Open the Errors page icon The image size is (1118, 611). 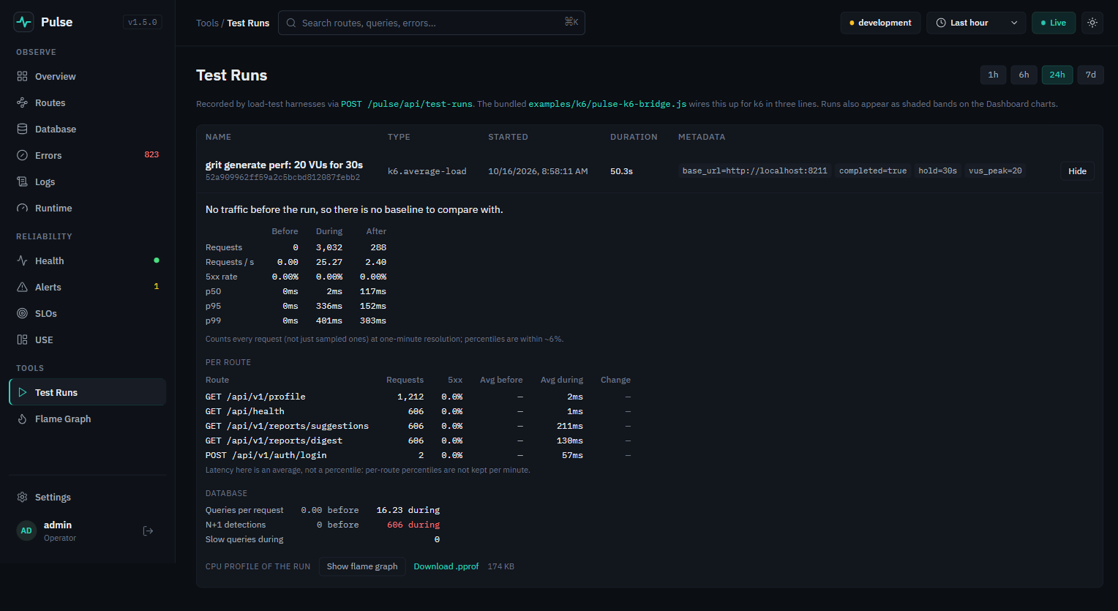pos(22,155)
